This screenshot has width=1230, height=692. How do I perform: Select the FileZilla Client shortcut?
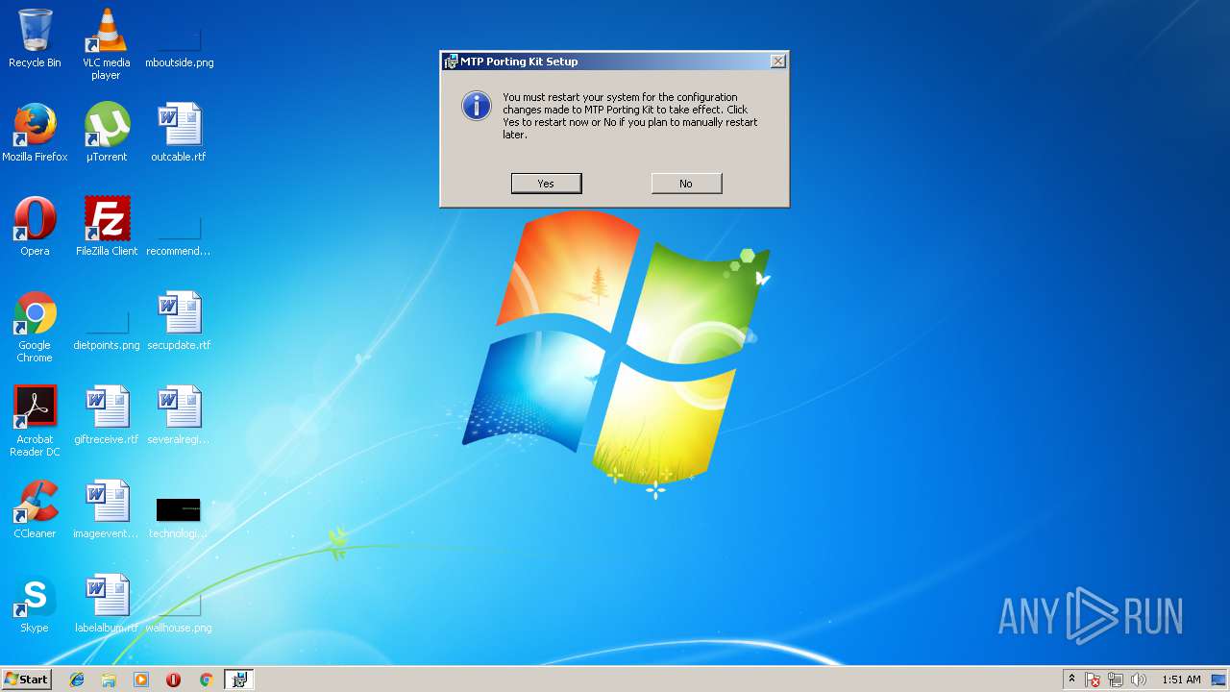click(106, 227)
